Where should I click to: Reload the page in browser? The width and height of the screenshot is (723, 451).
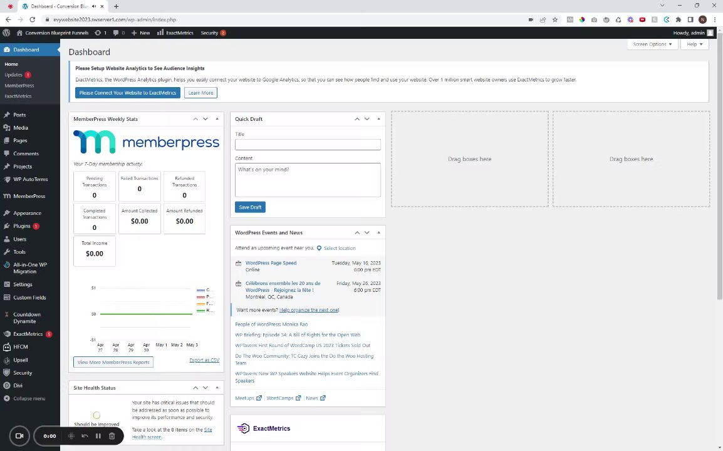33,19
